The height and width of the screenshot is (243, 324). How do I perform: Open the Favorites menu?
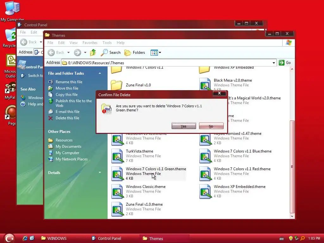coord(90,43)
